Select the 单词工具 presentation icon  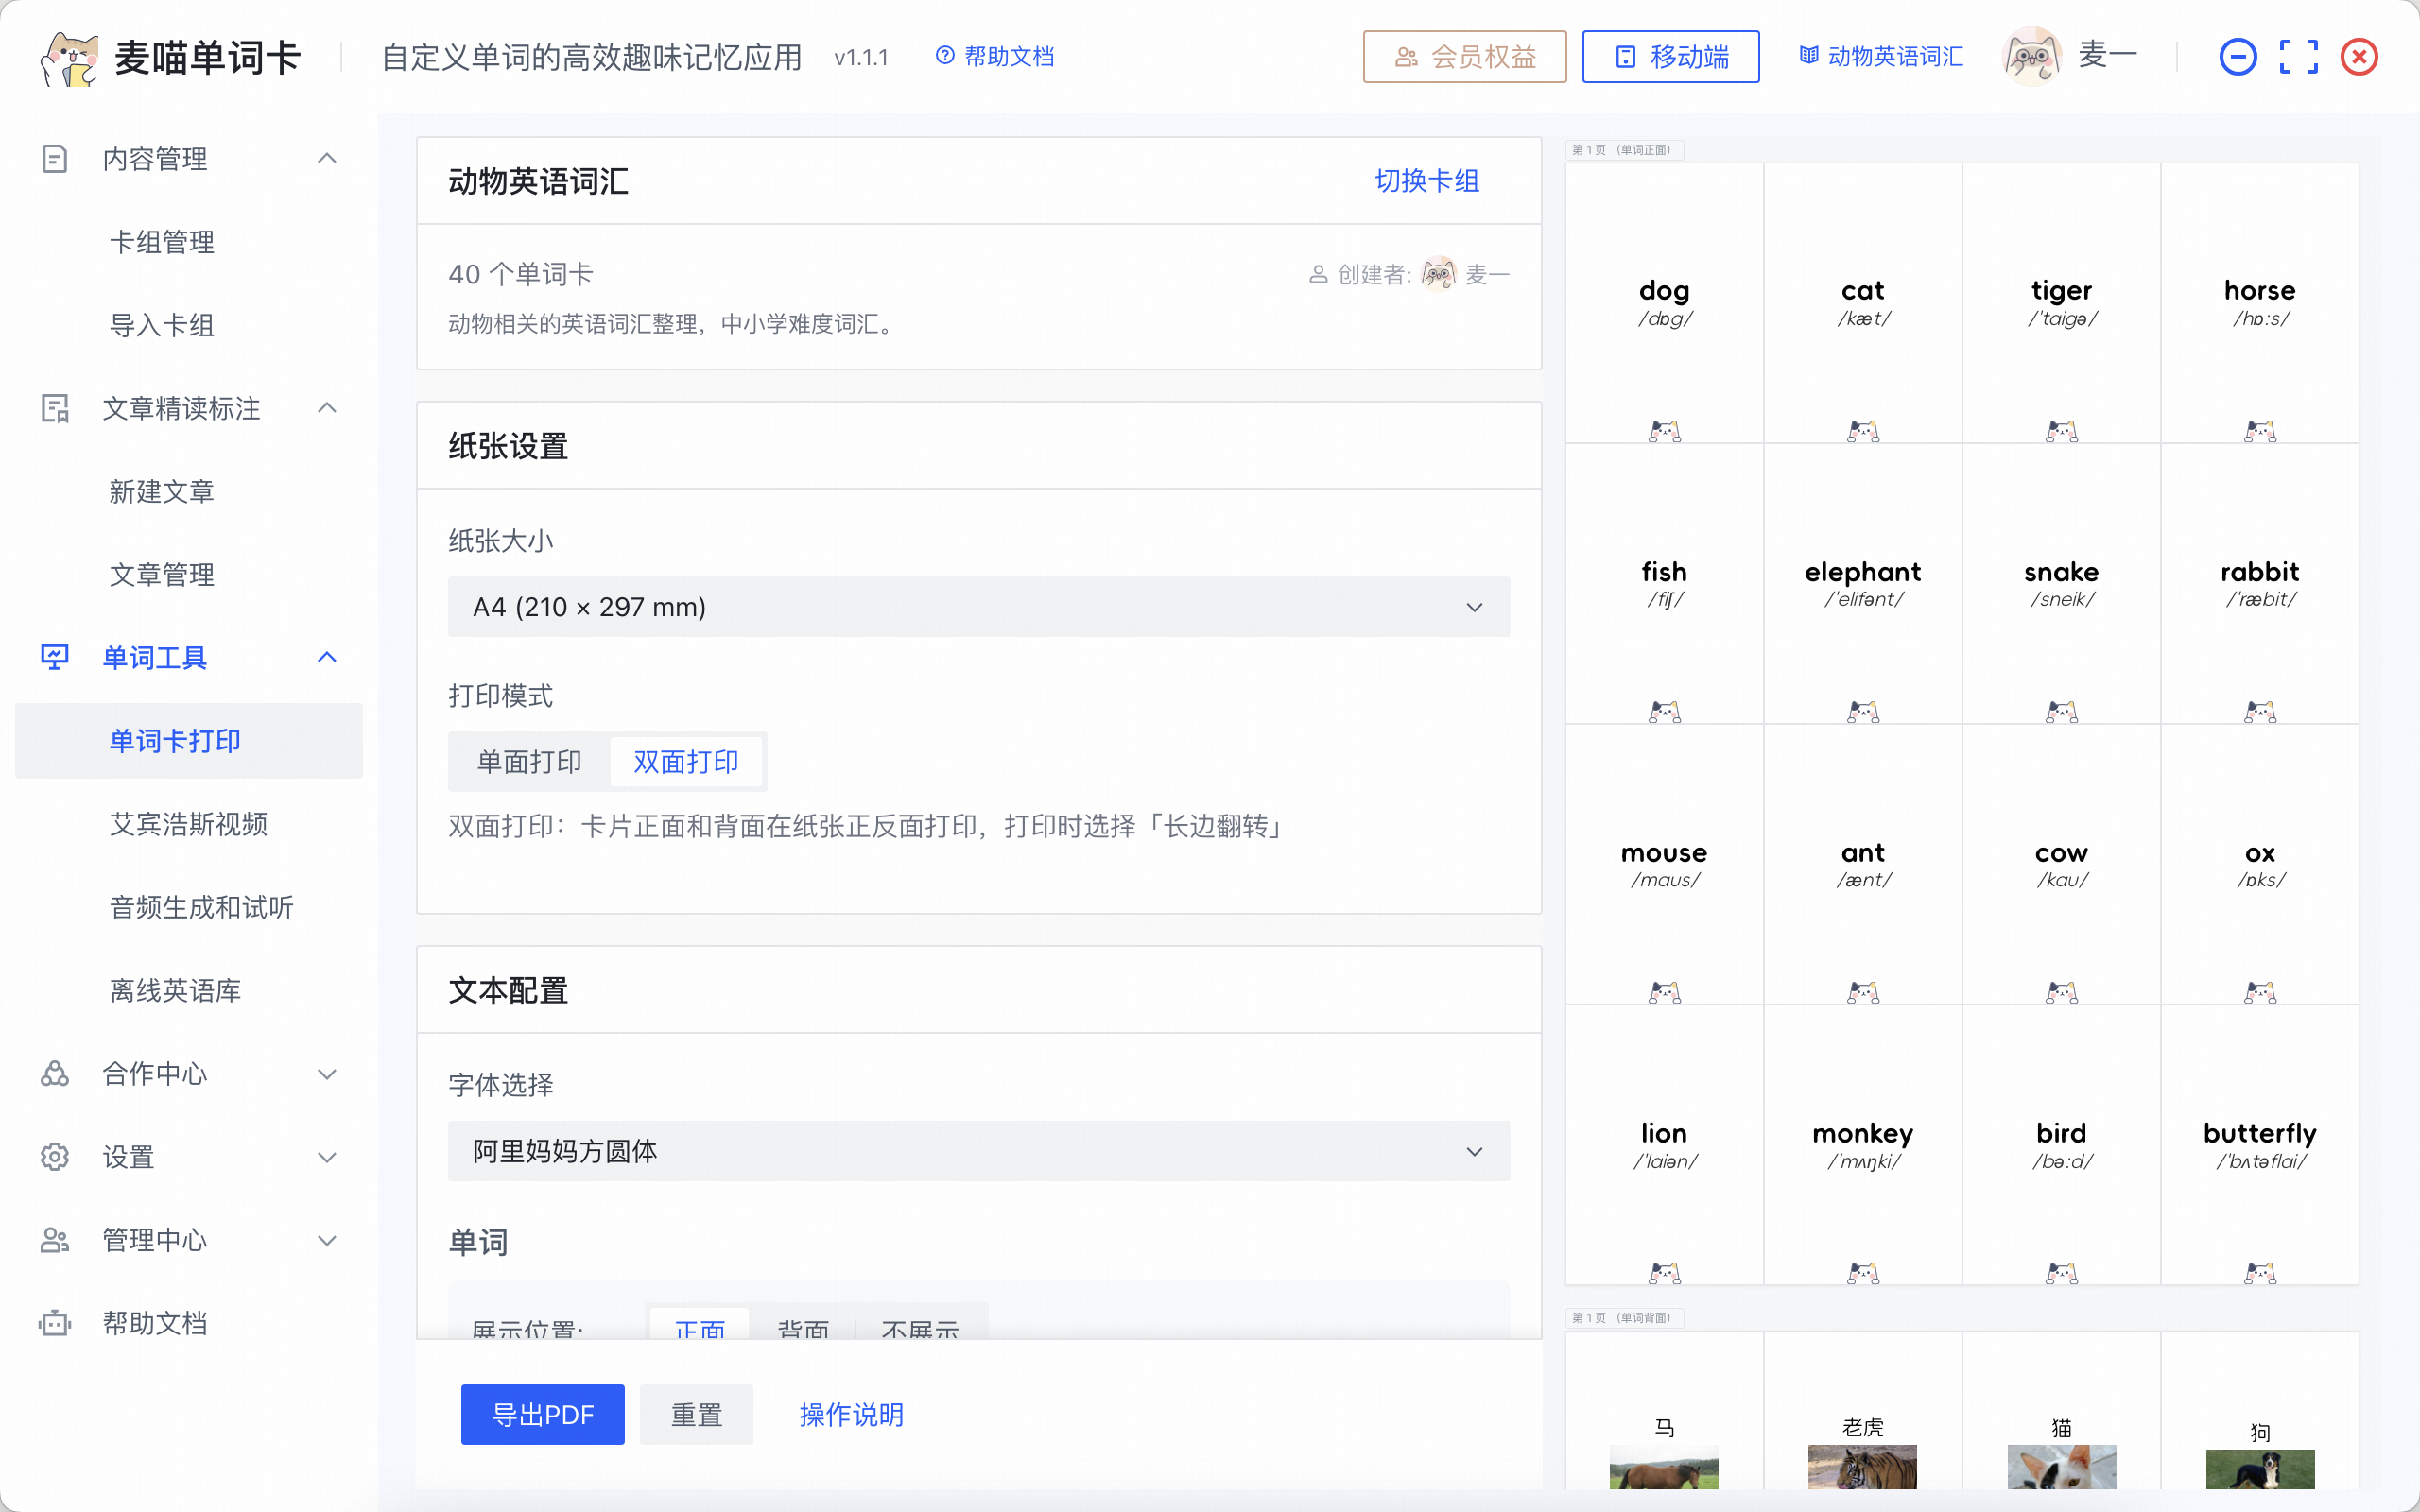point(54,657)
